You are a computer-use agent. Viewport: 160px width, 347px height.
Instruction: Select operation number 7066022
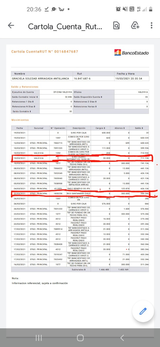58,168
